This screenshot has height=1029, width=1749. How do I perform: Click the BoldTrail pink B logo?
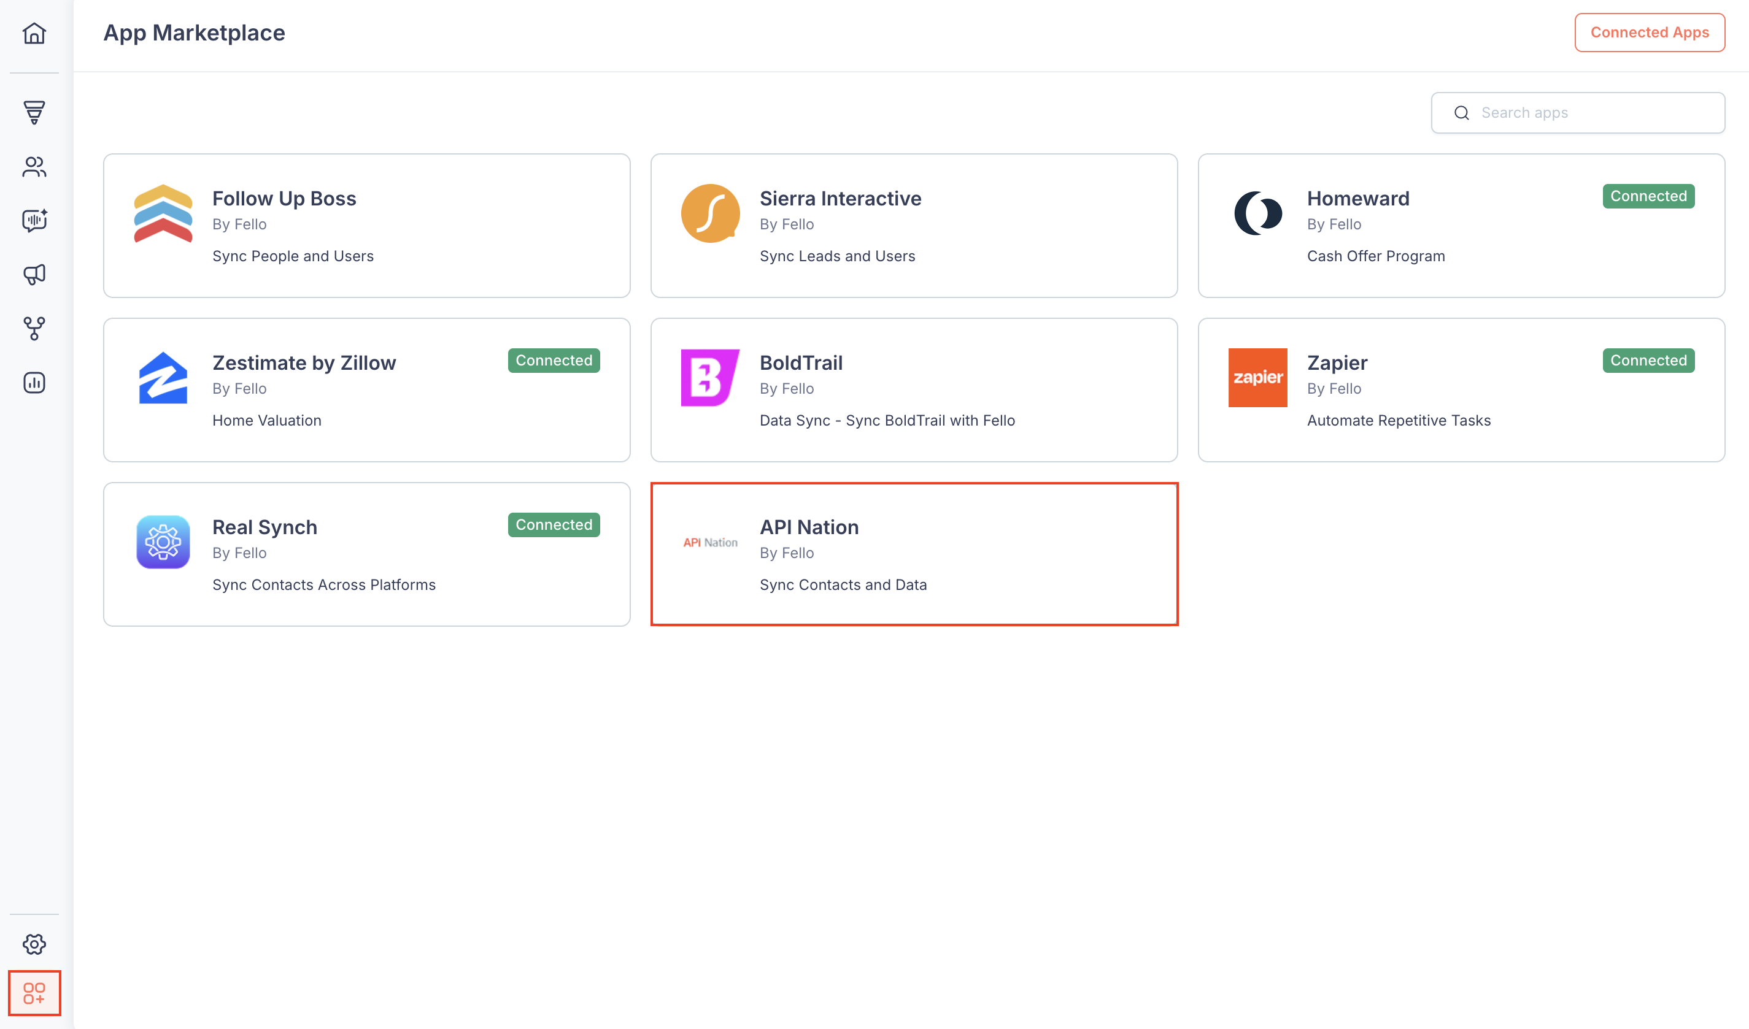710,377
